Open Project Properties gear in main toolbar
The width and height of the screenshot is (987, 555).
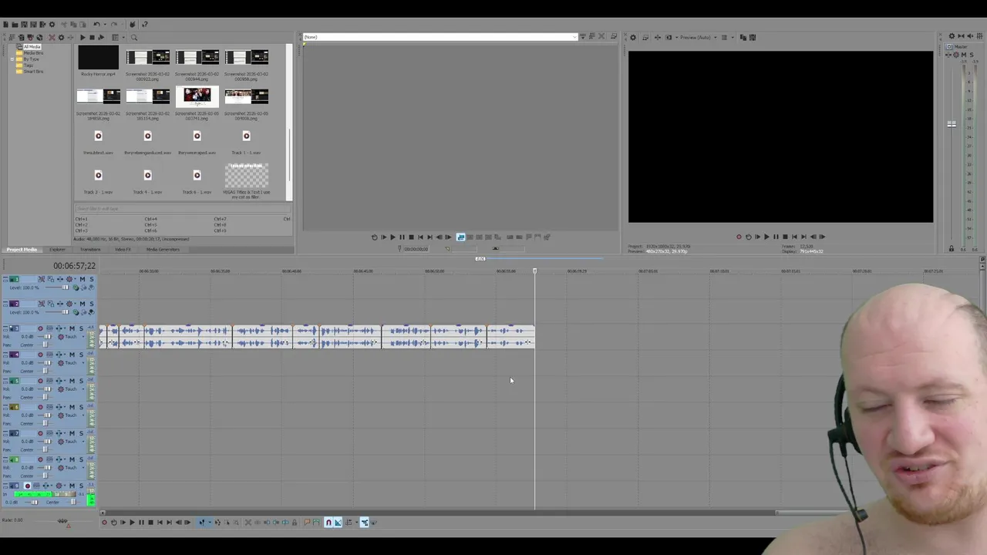pyautogui.click(x=52, y=25)
